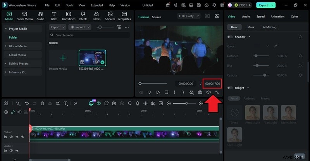The height and width of the screenshot is (161, 310).
Task: Click the marker shield icon
Action: (130, 103)
